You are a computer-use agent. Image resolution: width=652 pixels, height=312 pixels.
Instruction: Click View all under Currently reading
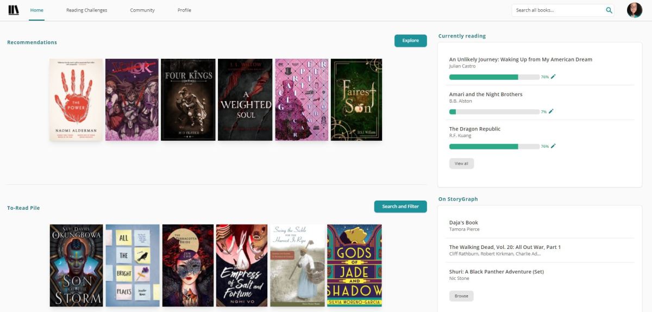pyautogui.click(x=461, y=164)
